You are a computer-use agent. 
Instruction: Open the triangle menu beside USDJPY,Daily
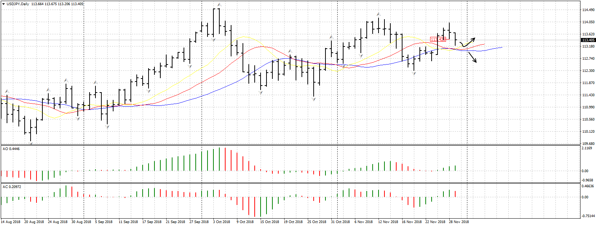3,4
